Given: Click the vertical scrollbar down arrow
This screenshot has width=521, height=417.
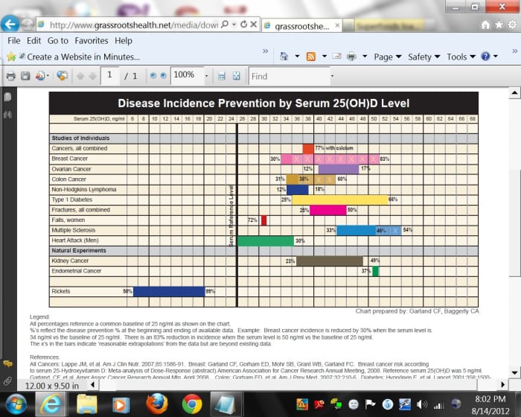Looking at the screenshot, I should coord(514,372).
